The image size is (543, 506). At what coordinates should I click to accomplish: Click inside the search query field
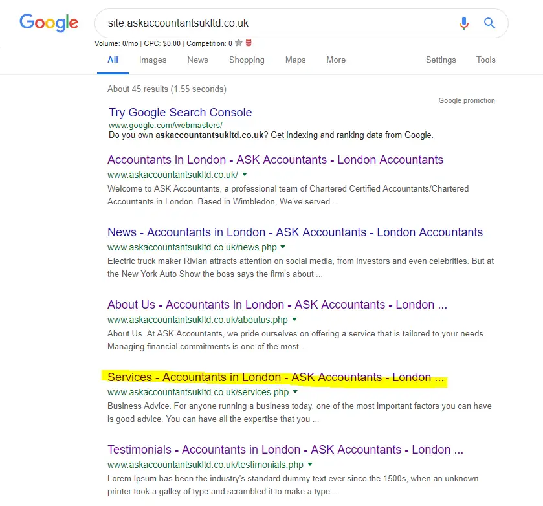pos(277,23)
